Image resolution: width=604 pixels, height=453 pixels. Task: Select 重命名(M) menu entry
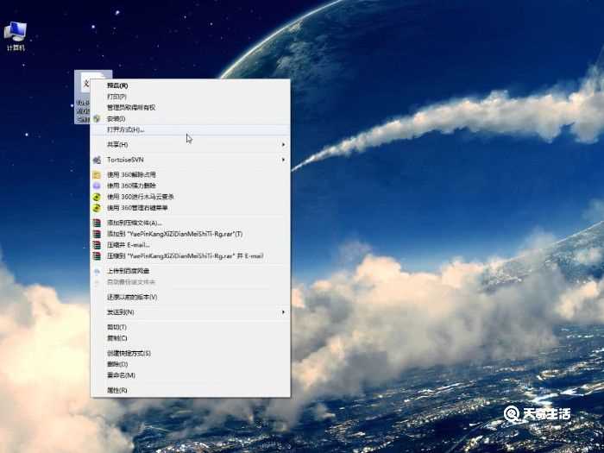[x=191, y=375]
